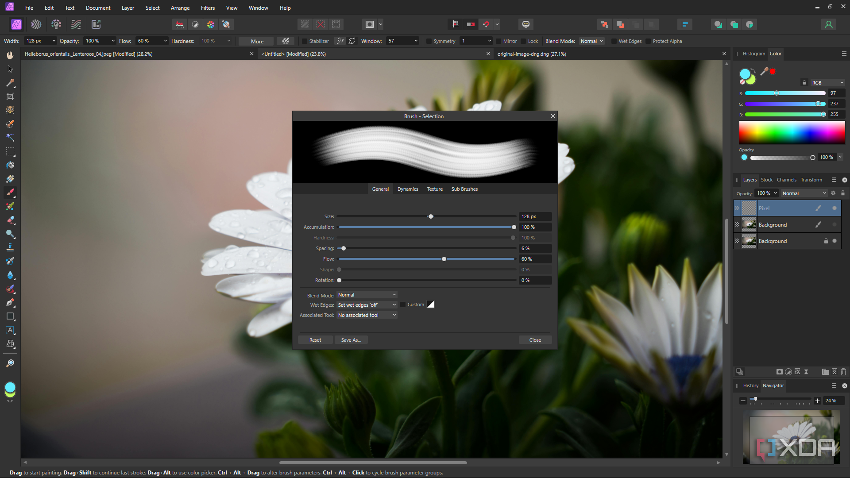Select the Zoom tool

click(10, 363)
